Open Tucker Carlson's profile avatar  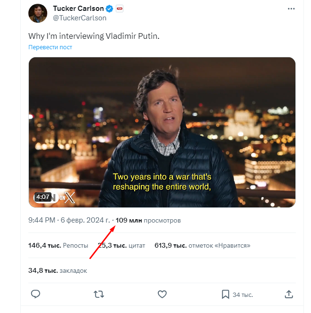pos(38,13)
